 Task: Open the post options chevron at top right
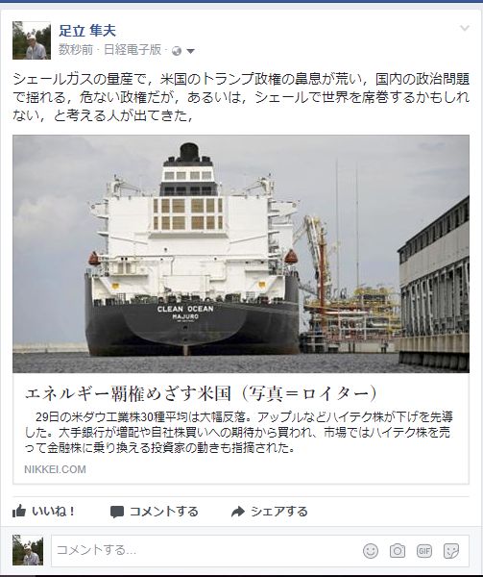465,28
